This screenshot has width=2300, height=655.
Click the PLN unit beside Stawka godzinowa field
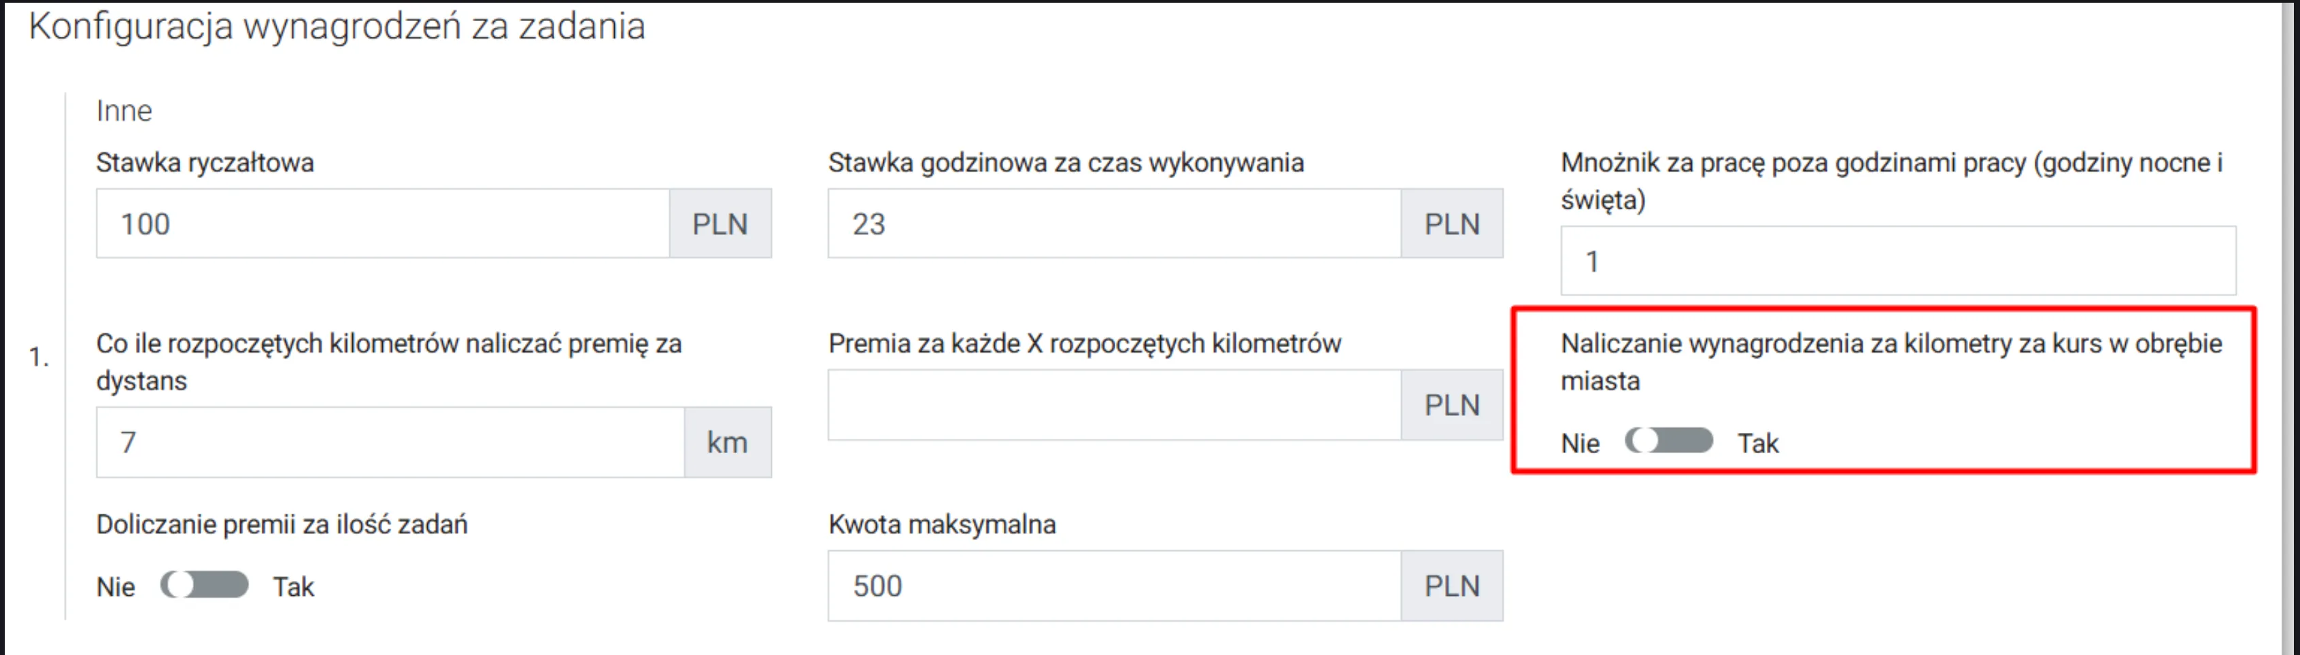1452,224
